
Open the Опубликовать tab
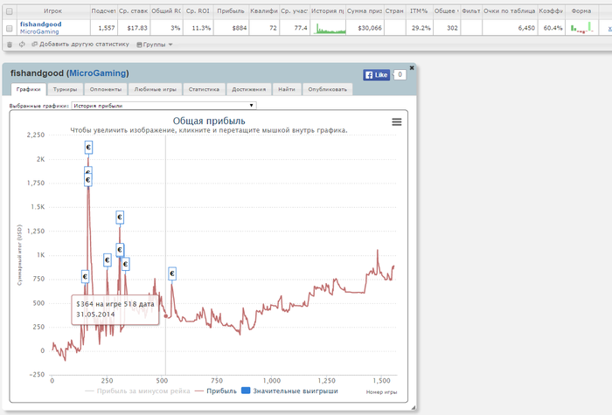coord(328,89)
